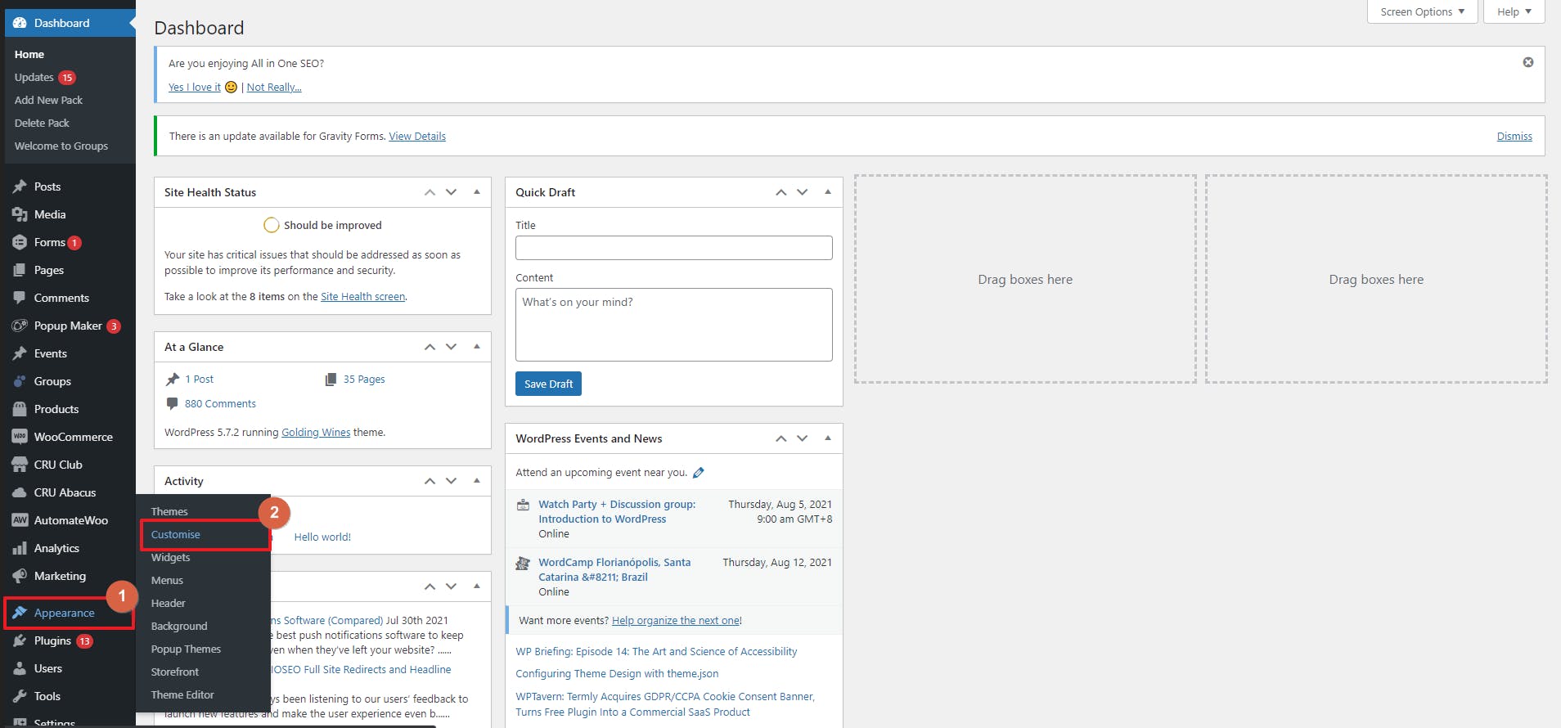
Task: Open Themes in Appearance submenu
Action: pos(169,511)
